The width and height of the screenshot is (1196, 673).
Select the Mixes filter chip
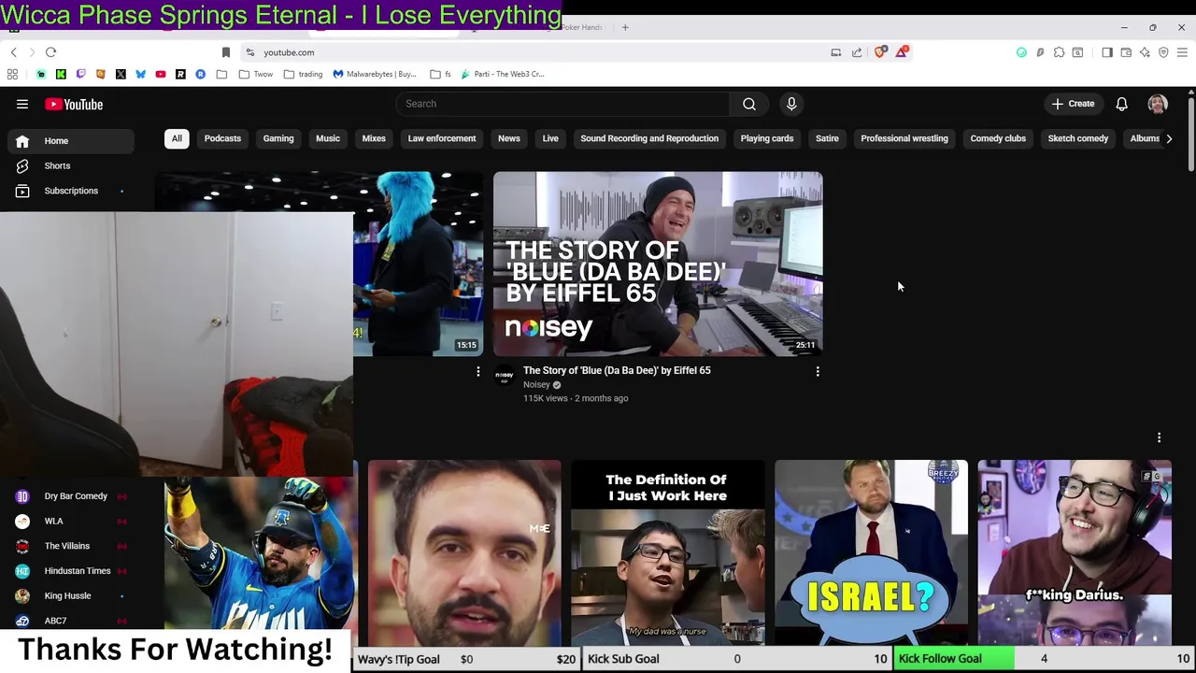point(374,138)
